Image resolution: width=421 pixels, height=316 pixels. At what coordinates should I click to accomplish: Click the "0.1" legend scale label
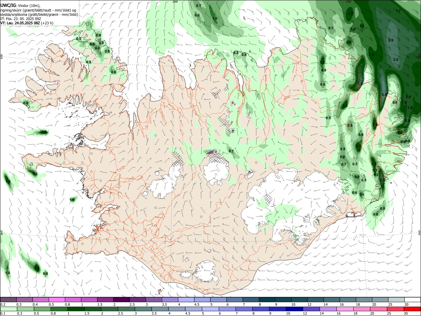pyautogui.click(x=3, y=314)
